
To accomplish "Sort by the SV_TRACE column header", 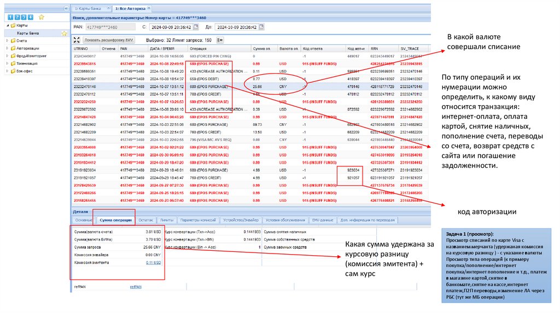I will click(413, 49).
